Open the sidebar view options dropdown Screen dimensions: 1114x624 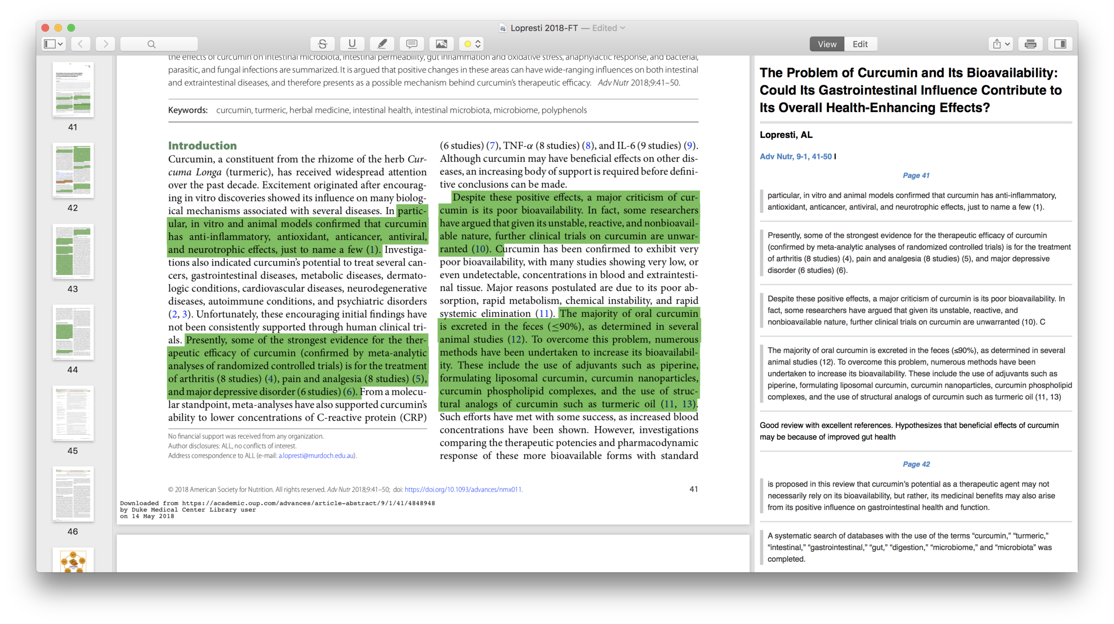coord(53,44)
